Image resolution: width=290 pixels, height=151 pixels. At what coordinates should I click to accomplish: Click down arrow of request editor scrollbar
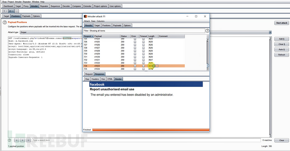(270, 136)
